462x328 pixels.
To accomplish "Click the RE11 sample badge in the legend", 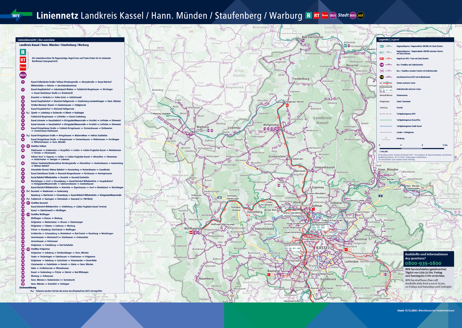I will point(381,46).
